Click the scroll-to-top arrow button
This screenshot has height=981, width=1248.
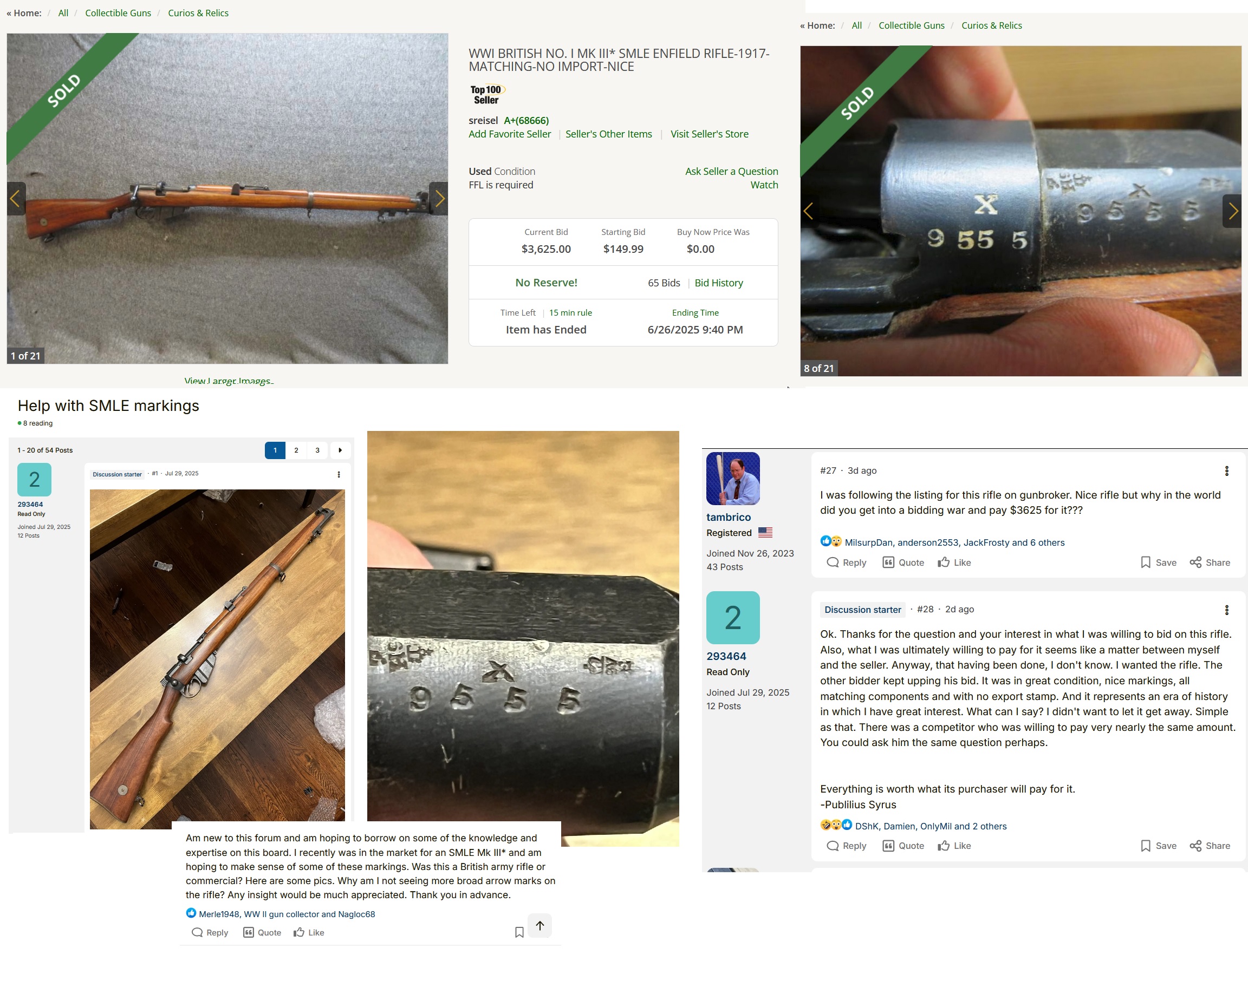(x=539, y=925)
